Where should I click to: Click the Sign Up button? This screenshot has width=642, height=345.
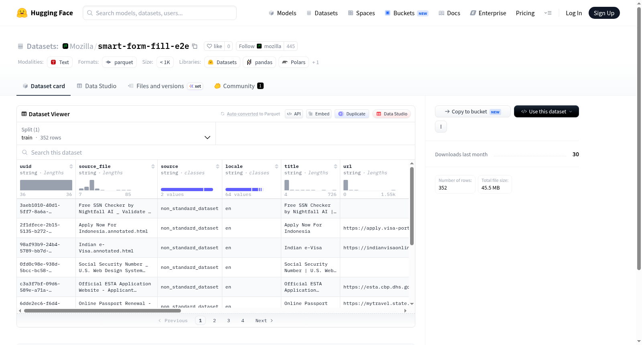point(604,13)
